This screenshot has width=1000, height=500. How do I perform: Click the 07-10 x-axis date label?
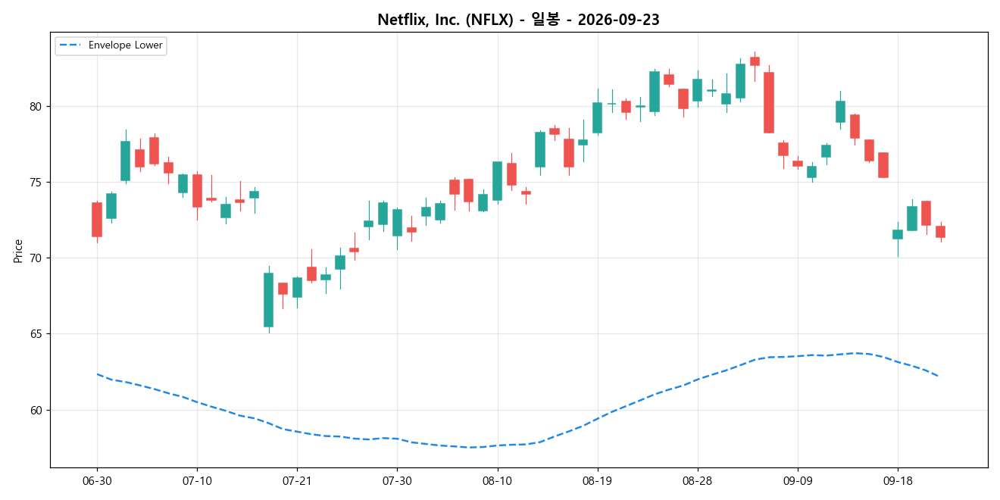click(197, 481)
